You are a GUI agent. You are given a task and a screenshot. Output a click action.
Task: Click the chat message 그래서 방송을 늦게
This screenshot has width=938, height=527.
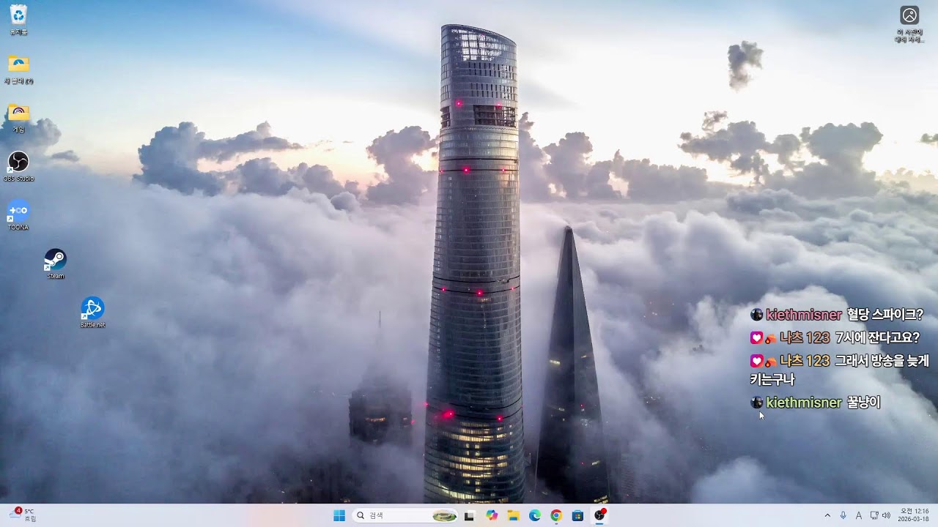pyautogui.click(x=882, y=360)
